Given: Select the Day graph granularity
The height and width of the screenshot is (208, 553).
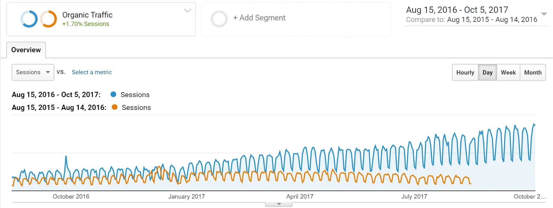Looking at the screenshot, I should coord(487,72).
